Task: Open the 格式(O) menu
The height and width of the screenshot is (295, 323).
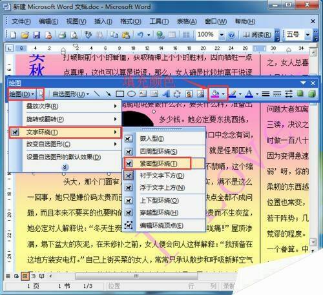Action: [x=130, y=21]
